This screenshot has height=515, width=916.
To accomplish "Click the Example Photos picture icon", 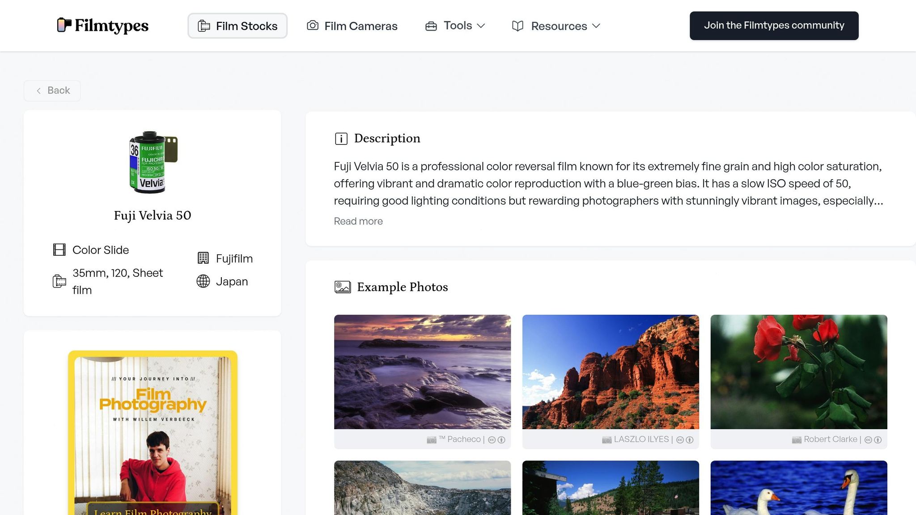I will pyautogui.click(x=343, y=287).
